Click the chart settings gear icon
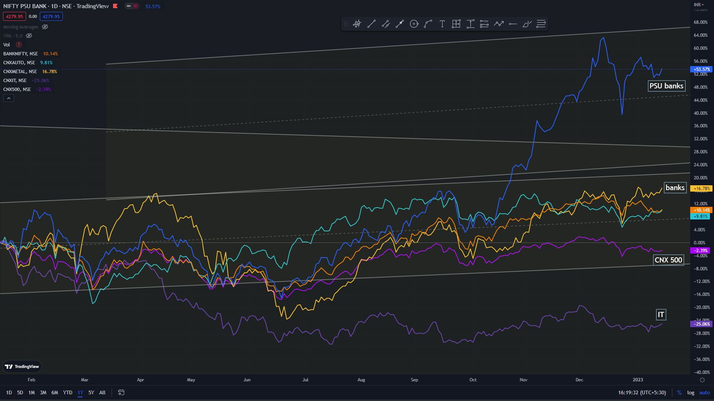Screen dimensions: 714x401 [702, 380]
